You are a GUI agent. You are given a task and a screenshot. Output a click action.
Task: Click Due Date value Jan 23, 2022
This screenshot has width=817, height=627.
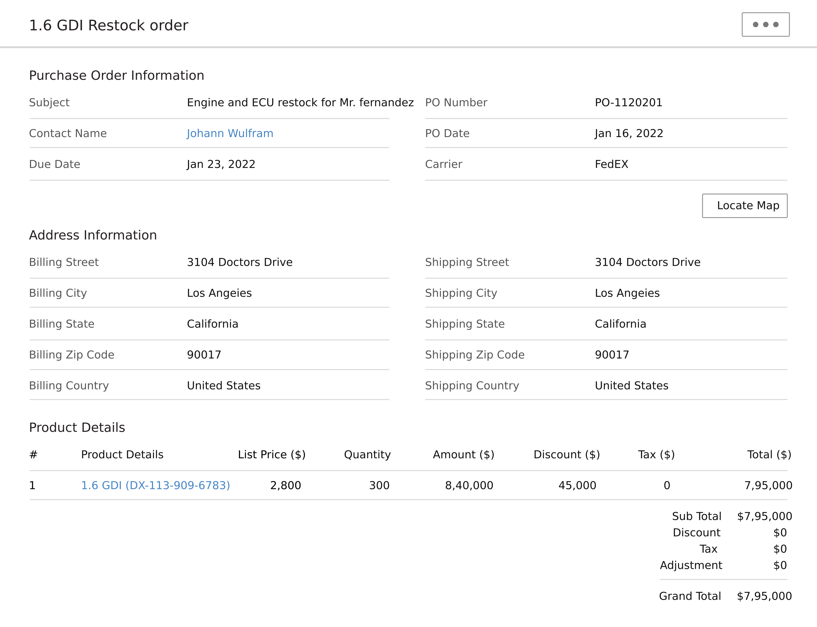click(221, 164)
